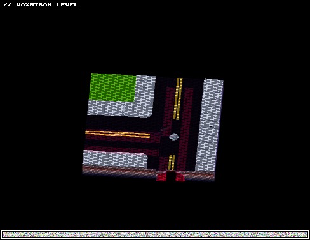Select the tall gray sidewalk on the right
This screenshot has width=310, height=240.
[209, 125]
